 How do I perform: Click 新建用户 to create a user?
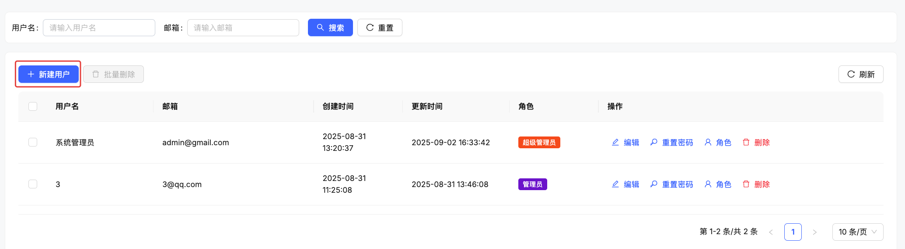point(49,74)
